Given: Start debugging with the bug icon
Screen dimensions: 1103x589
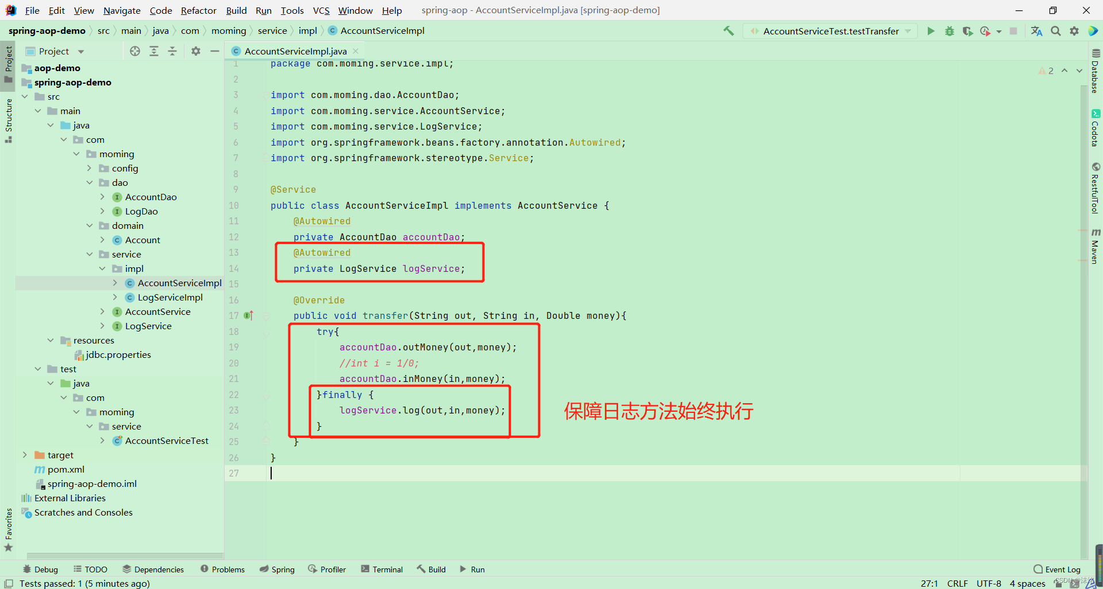Looking at the screenshot, I should [950, 31].
